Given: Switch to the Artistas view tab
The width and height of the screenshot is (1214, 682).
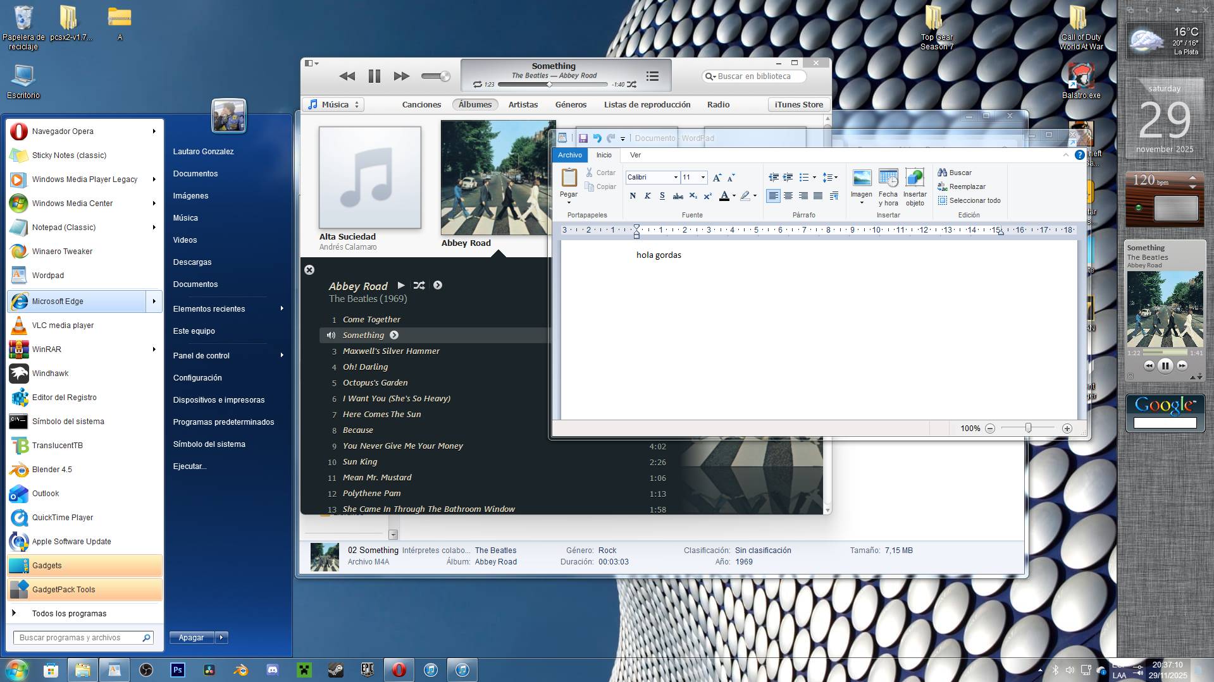Looking at the screenshot, I should [523, 105].
